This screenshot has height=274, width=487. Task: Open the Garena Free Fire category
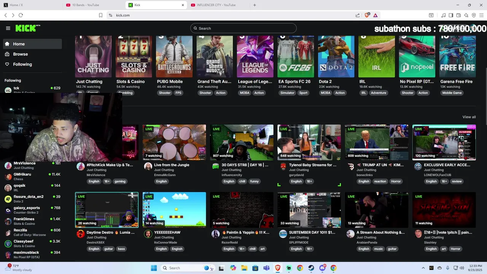tap(457, 57)
